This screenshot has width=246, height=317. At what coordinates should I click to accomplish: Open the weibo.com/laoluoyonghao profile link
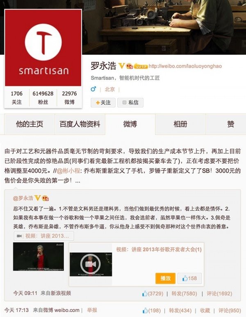point(185,66)
